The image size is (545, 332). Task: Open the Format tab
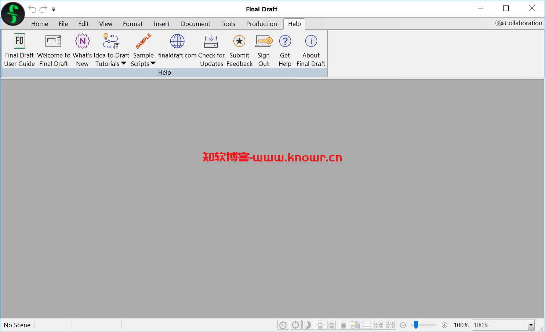[133, 24]
